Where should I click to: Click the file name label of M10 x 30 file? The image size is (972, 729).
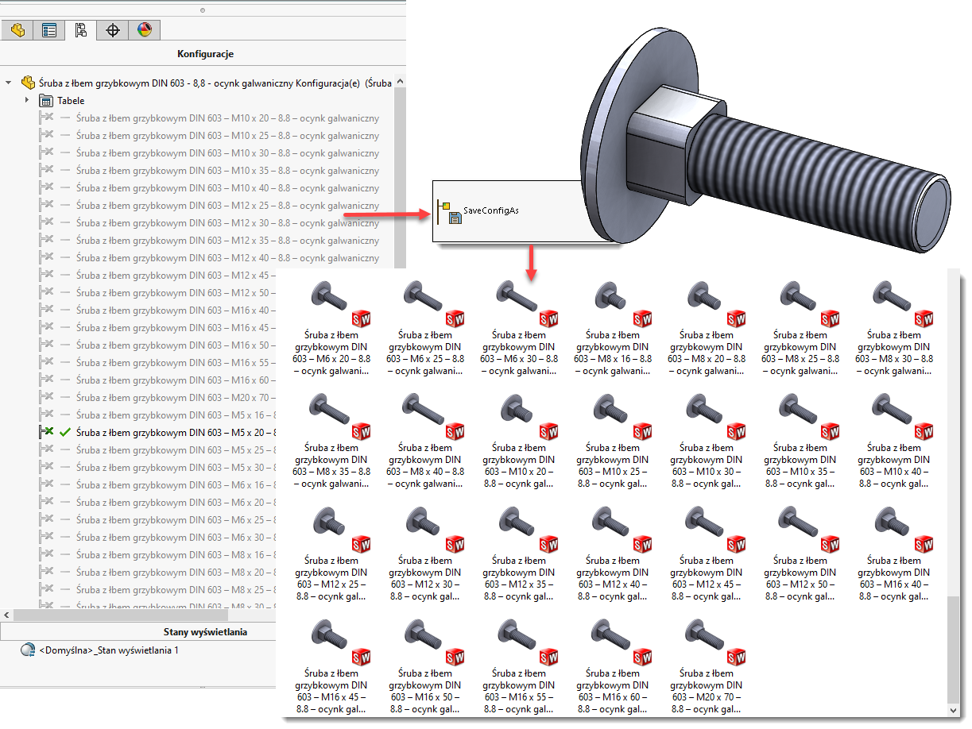[707, 465]
